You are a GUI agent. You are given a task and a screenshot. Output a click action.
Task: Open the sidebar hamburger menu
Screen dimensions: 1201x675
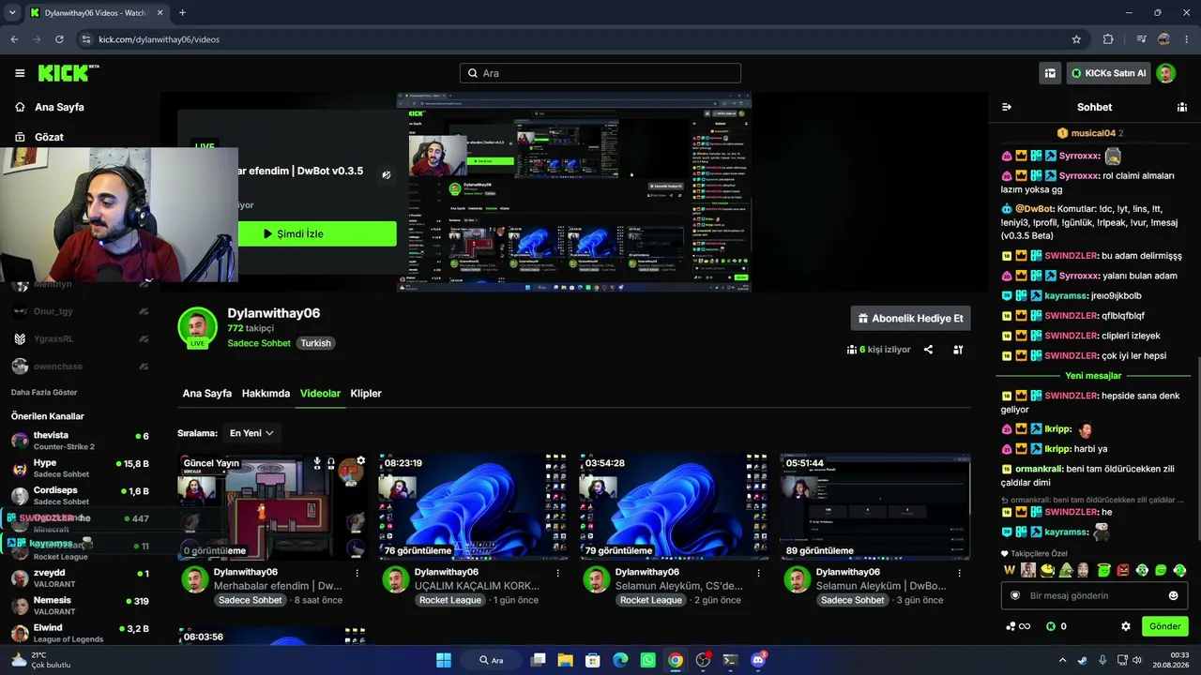tap(20, 73)
